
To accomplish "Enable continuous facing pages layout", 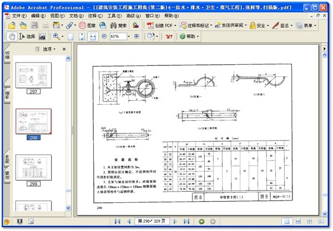I will pos(321,222).
